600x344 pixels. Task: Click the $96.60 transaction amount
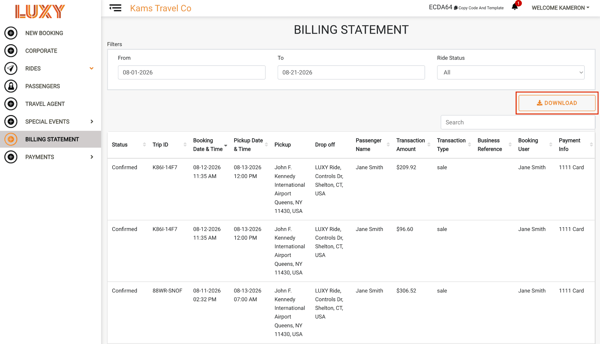[405, 229]
